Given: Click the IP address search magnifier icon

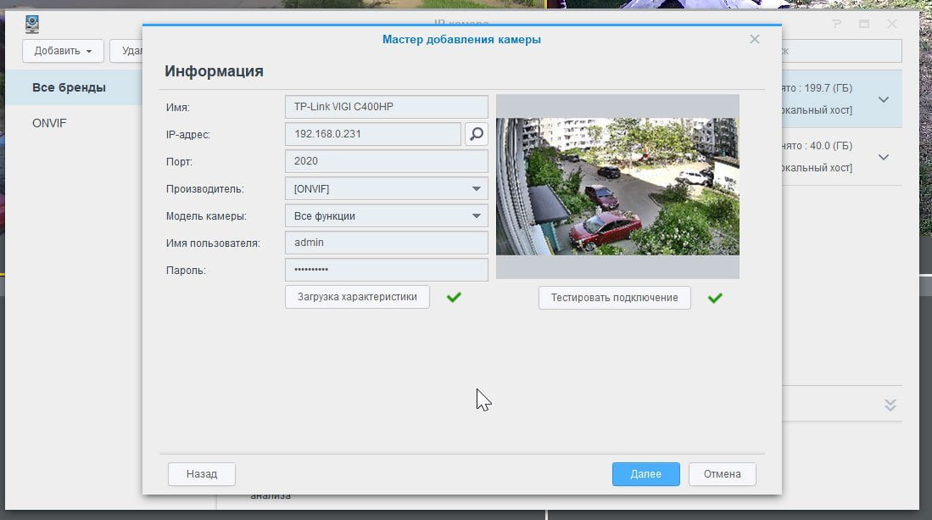Looking at the screenshot, I should point(476,134).
